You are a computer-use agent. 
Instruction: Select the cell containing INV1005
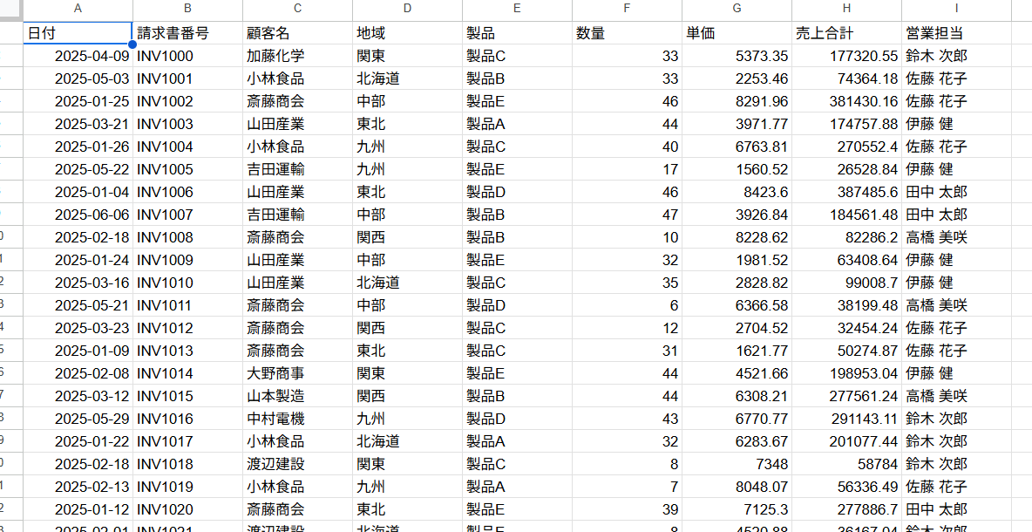click(187, 169)
